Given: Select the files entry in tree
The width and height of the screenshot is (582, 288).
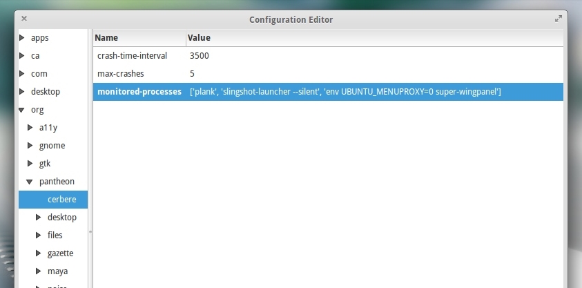Looking at the screenshot, I should (x=55, y=235).
